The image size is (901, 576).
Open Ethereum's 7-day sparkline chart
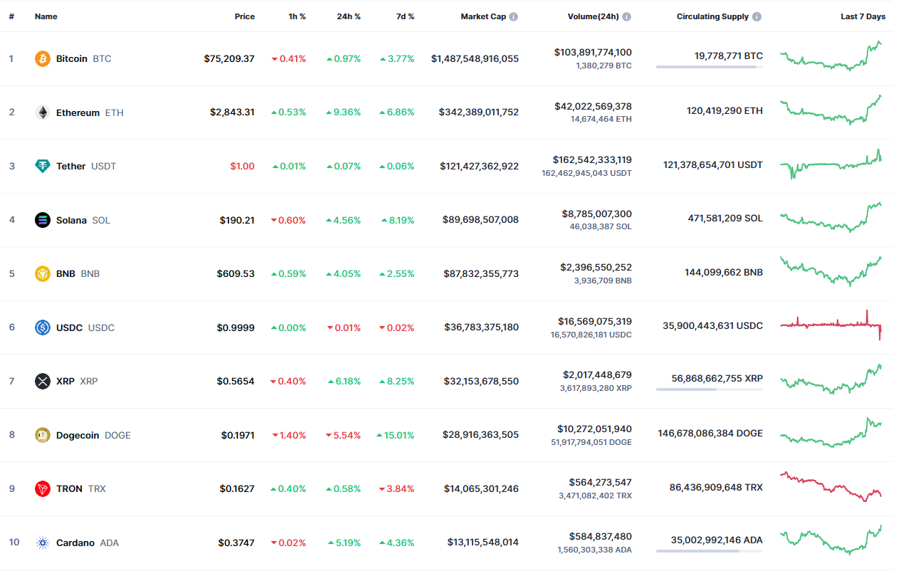tap(831, 110)
